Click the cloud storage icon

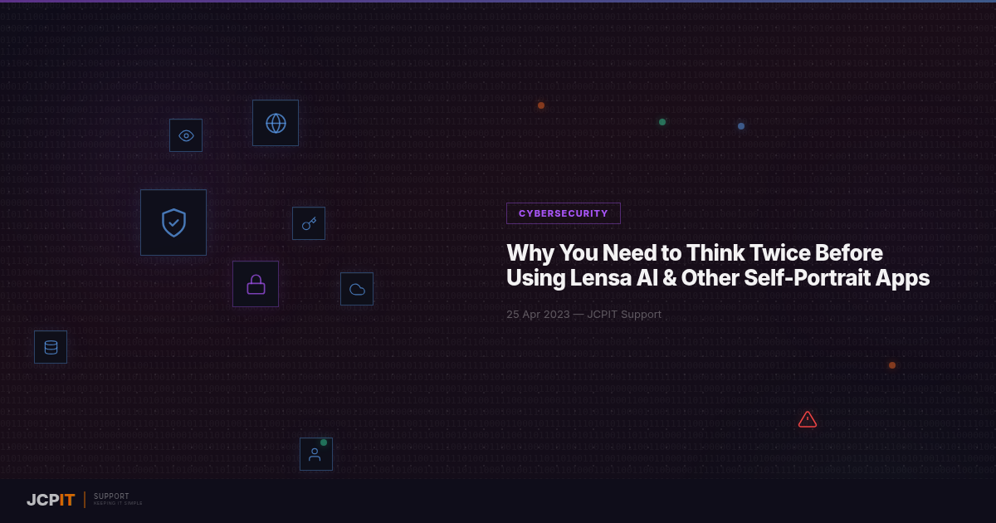[x=357, y=288]
